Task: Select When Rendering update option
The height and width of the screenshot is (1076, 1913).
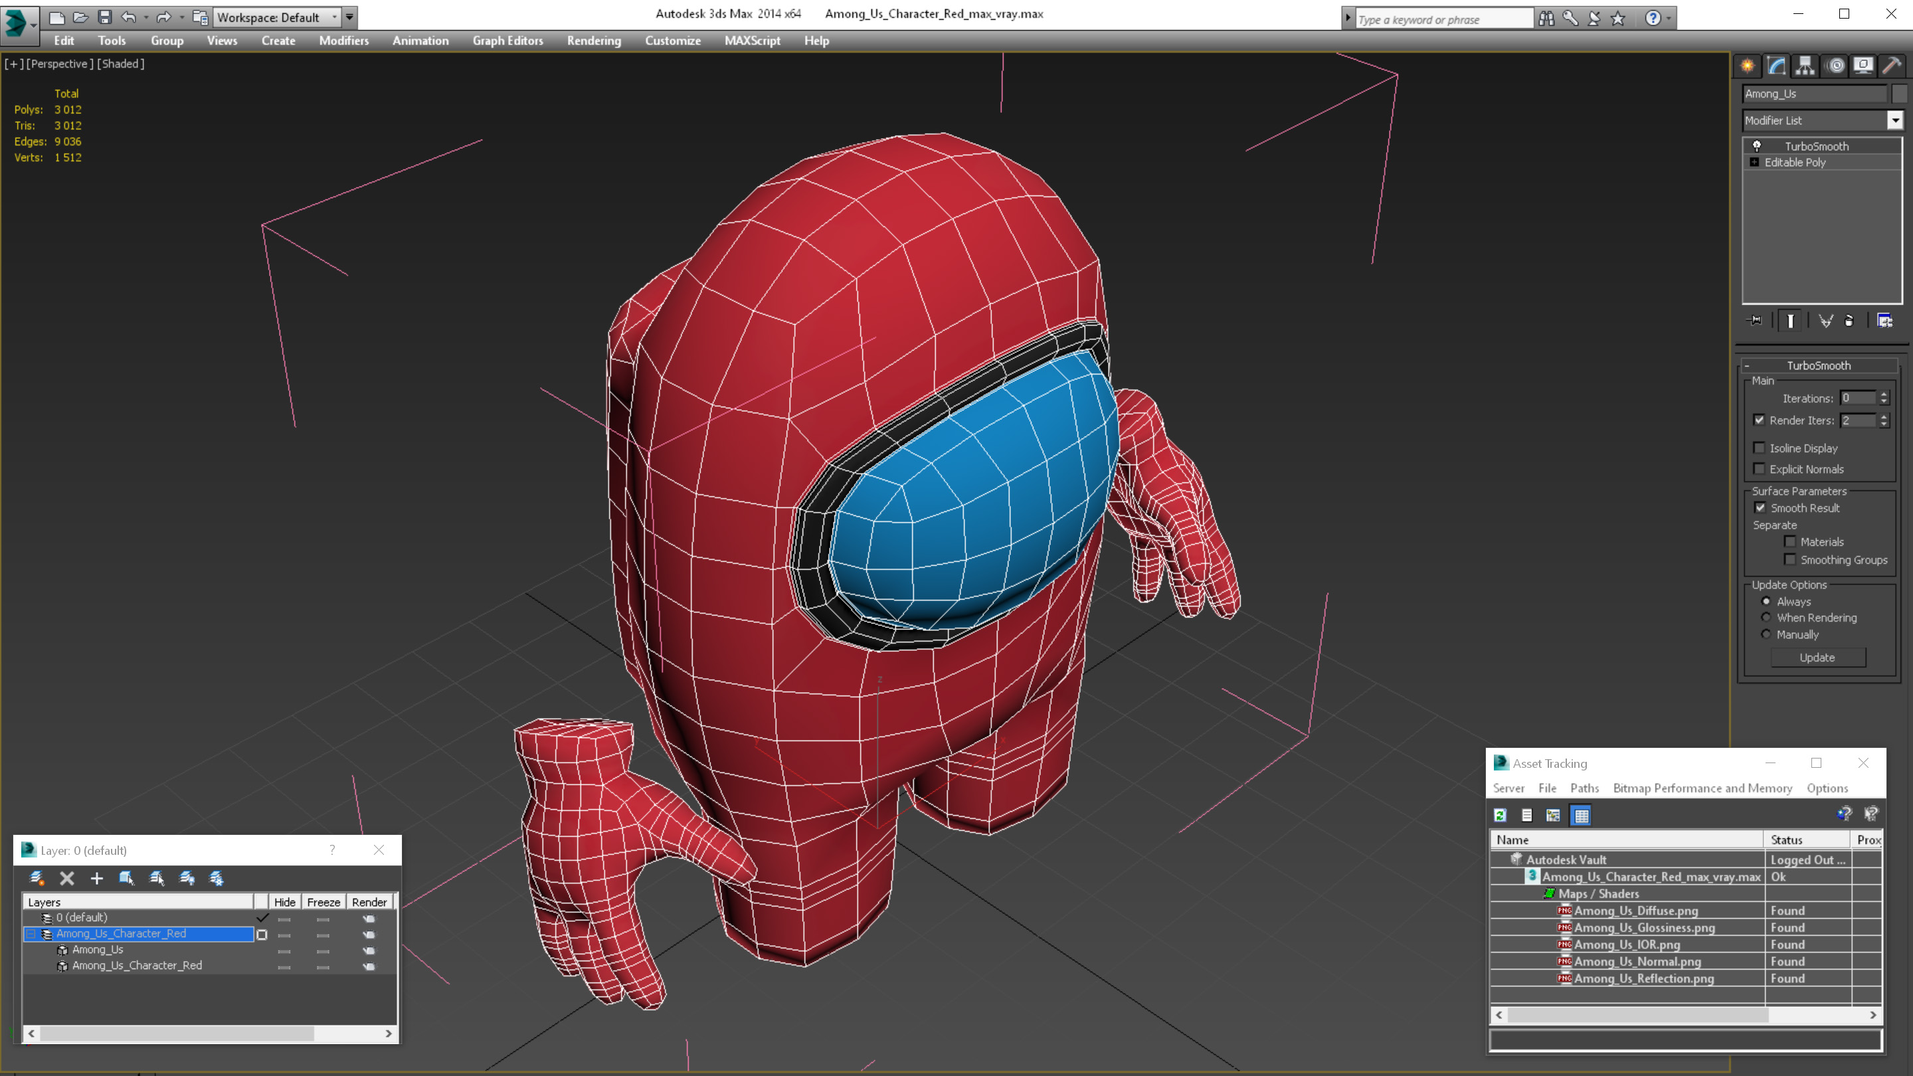Action: (x=1766, y=618)
